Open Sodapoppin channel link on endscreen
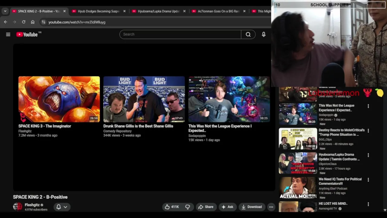The width and height of the screenshot is (387, 218). (197, 136)
